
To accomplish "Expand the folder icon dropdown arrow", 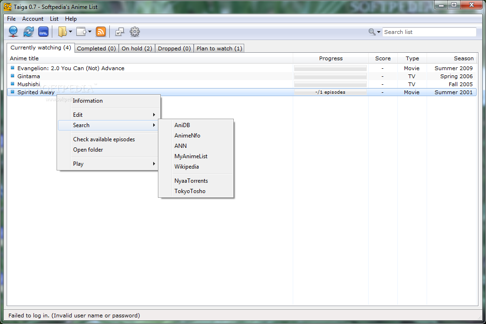I will (x=70, y=32).
